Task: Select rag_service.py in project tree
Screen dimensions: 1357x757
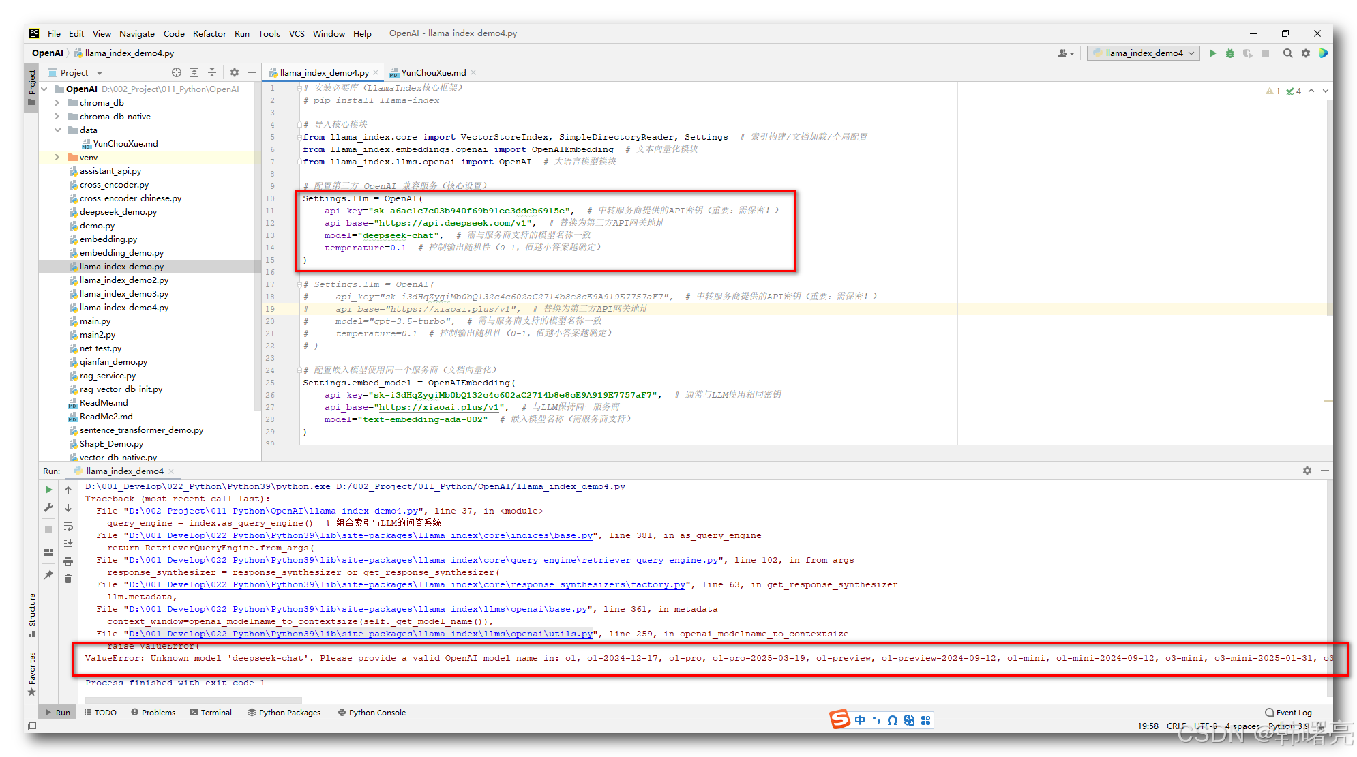Action: click(107, 376)
